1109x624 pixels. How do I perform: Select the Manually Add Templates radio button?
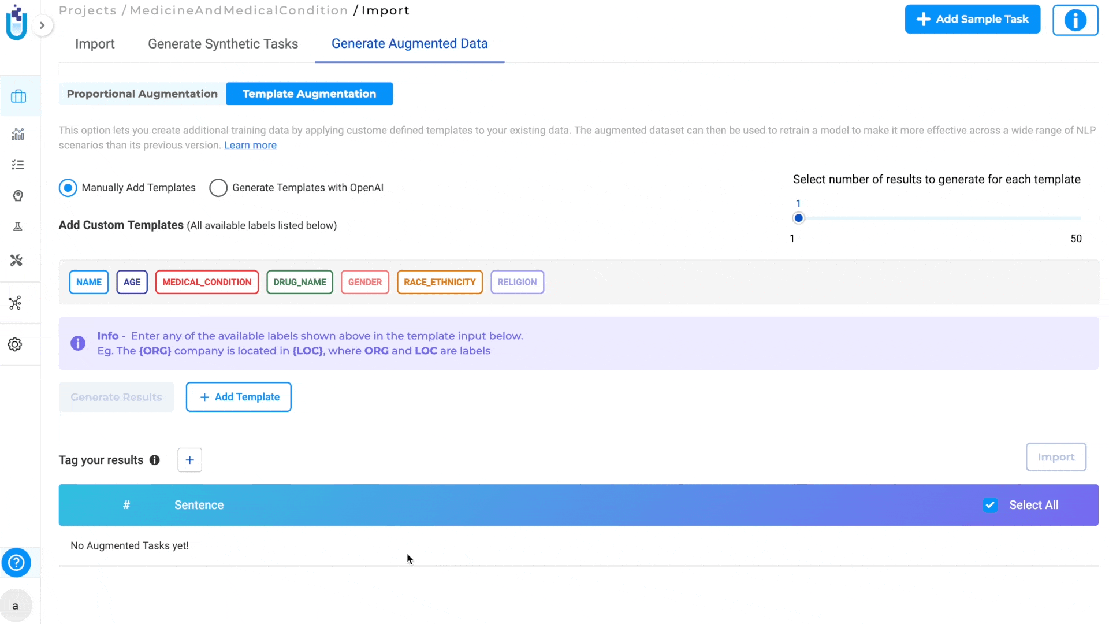68,187
